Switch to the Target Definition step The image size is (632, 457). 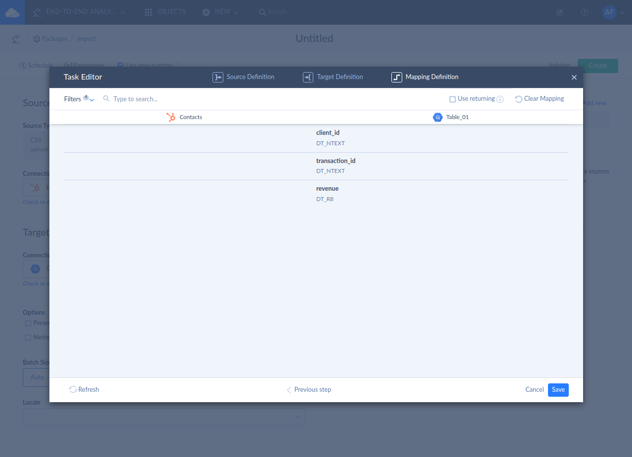tap(333, 77)
